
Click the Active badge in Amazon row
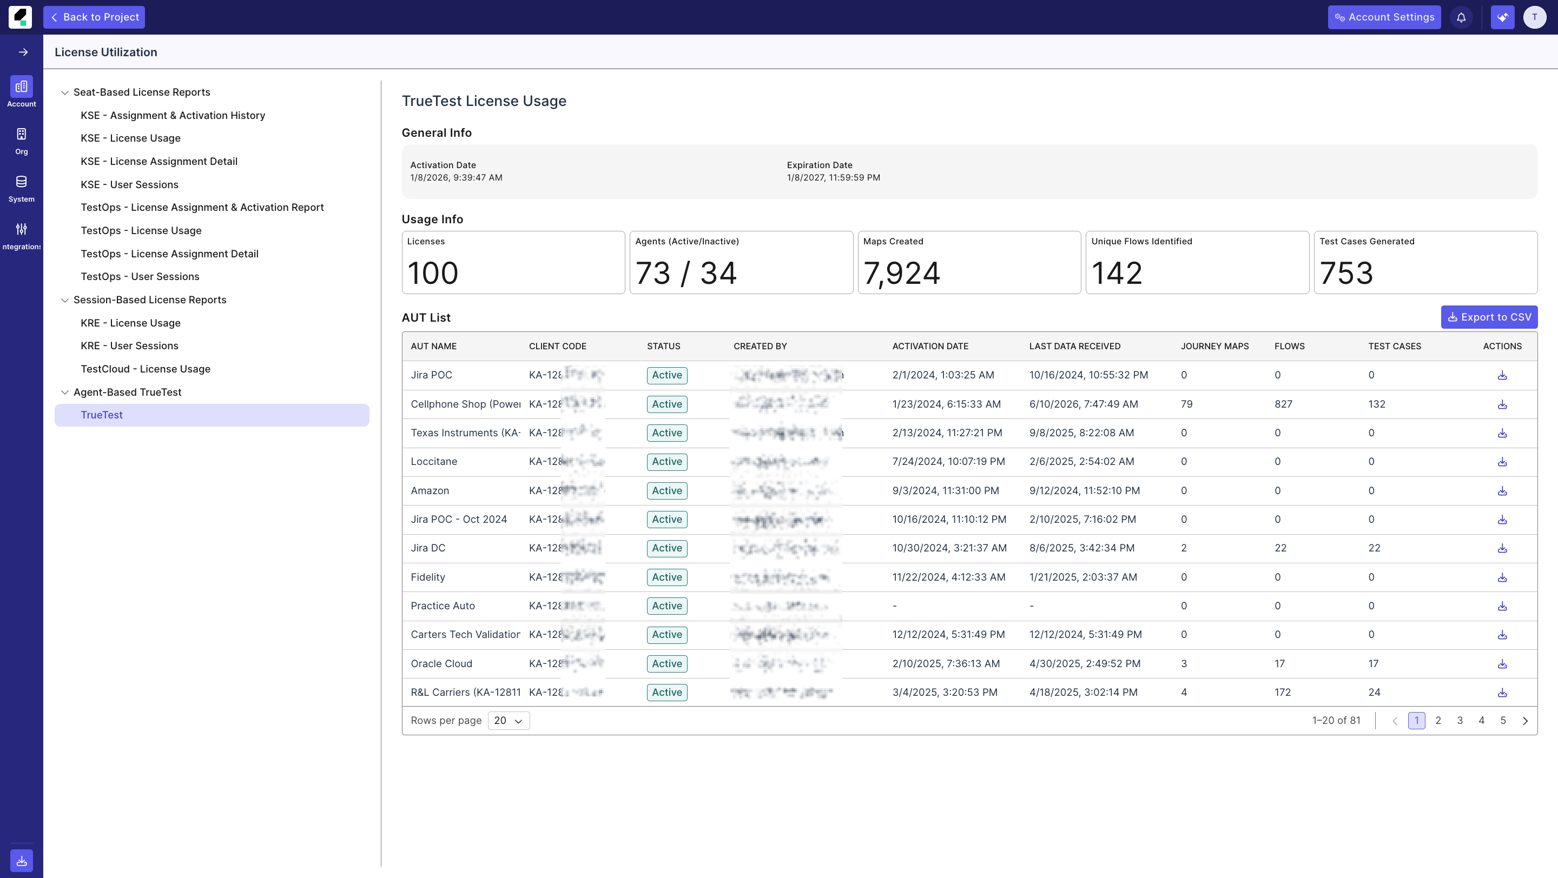tap(667, 491)
